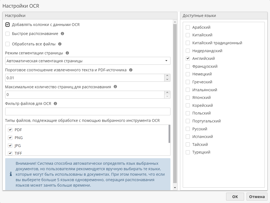Enable Французский language

[188, 66]
